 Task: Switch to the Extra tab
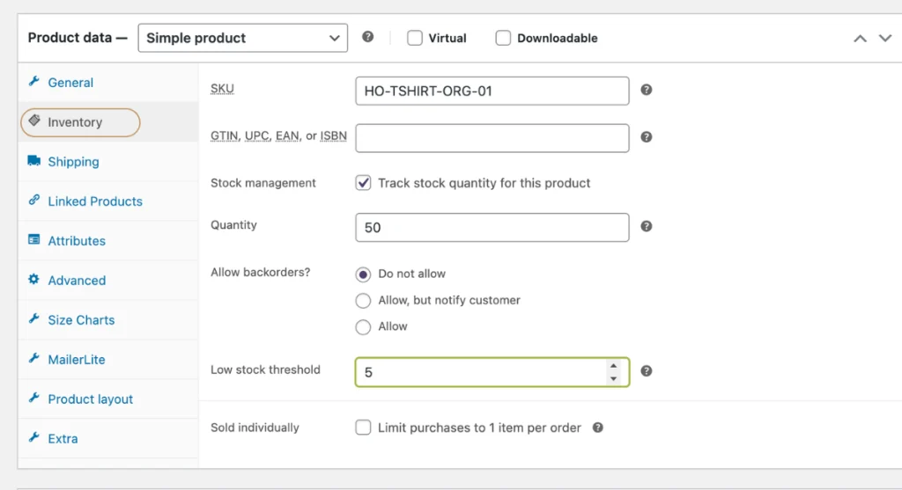108,440
